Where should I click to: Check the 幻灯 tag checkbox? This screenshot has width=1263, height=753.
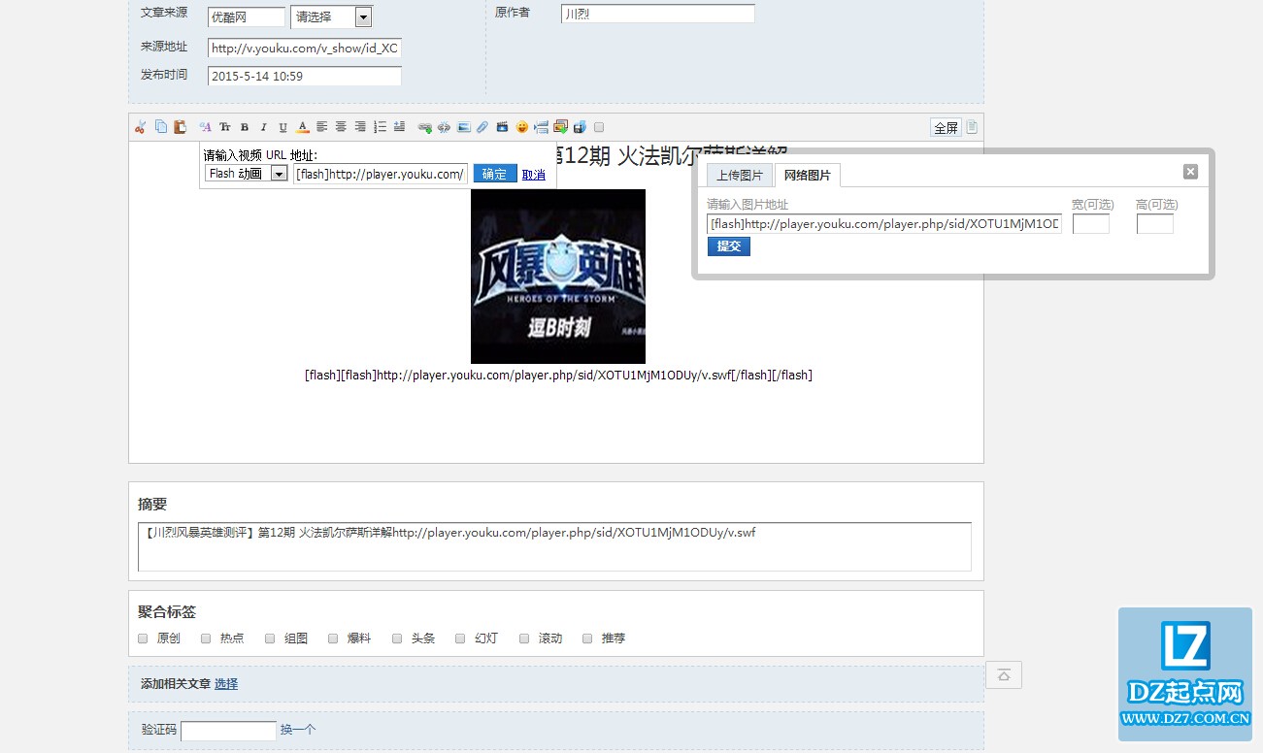460,638
